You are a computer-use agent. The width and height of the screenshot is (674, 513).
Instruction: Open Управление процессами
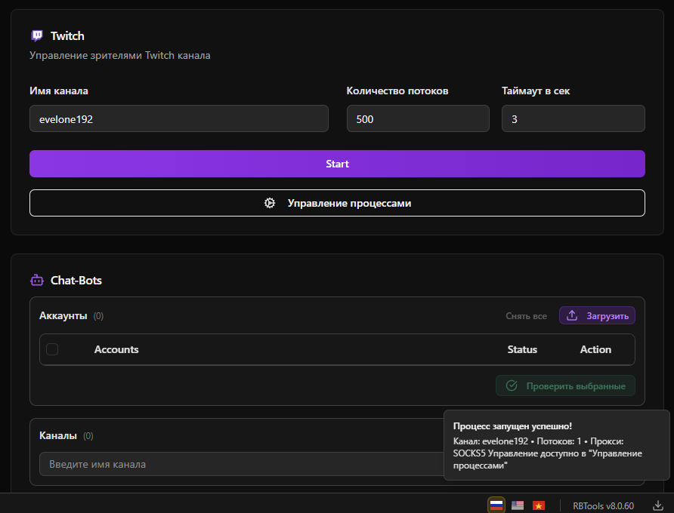coord(337,203)
